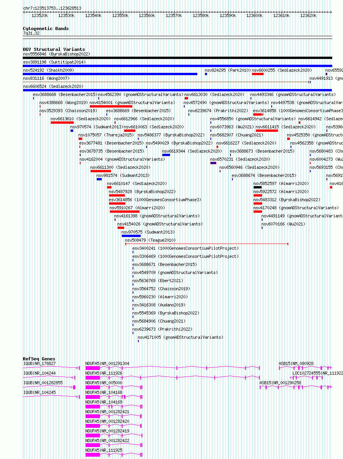Click the red nsv6600255 variant bar
This screenshot has height=459, width=343.
click(257, 74)
